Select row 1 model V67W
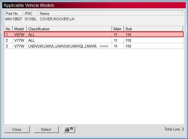The image size is (188, 139). coord(94,35)
